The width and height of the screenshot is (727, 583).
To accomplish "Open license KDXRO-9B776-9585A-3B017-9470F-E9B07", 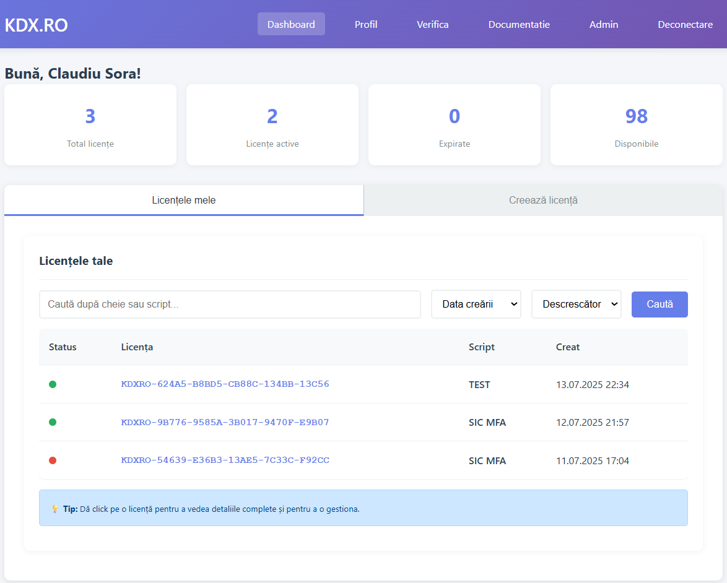I will [x=225, y=422].
